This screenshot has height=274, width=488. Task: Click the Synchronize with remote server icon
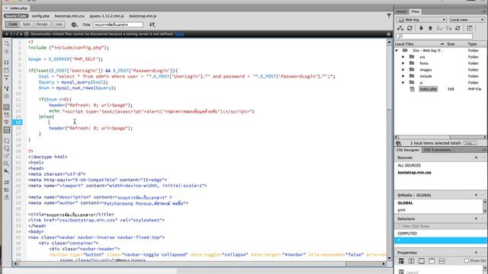pos(457,28)
